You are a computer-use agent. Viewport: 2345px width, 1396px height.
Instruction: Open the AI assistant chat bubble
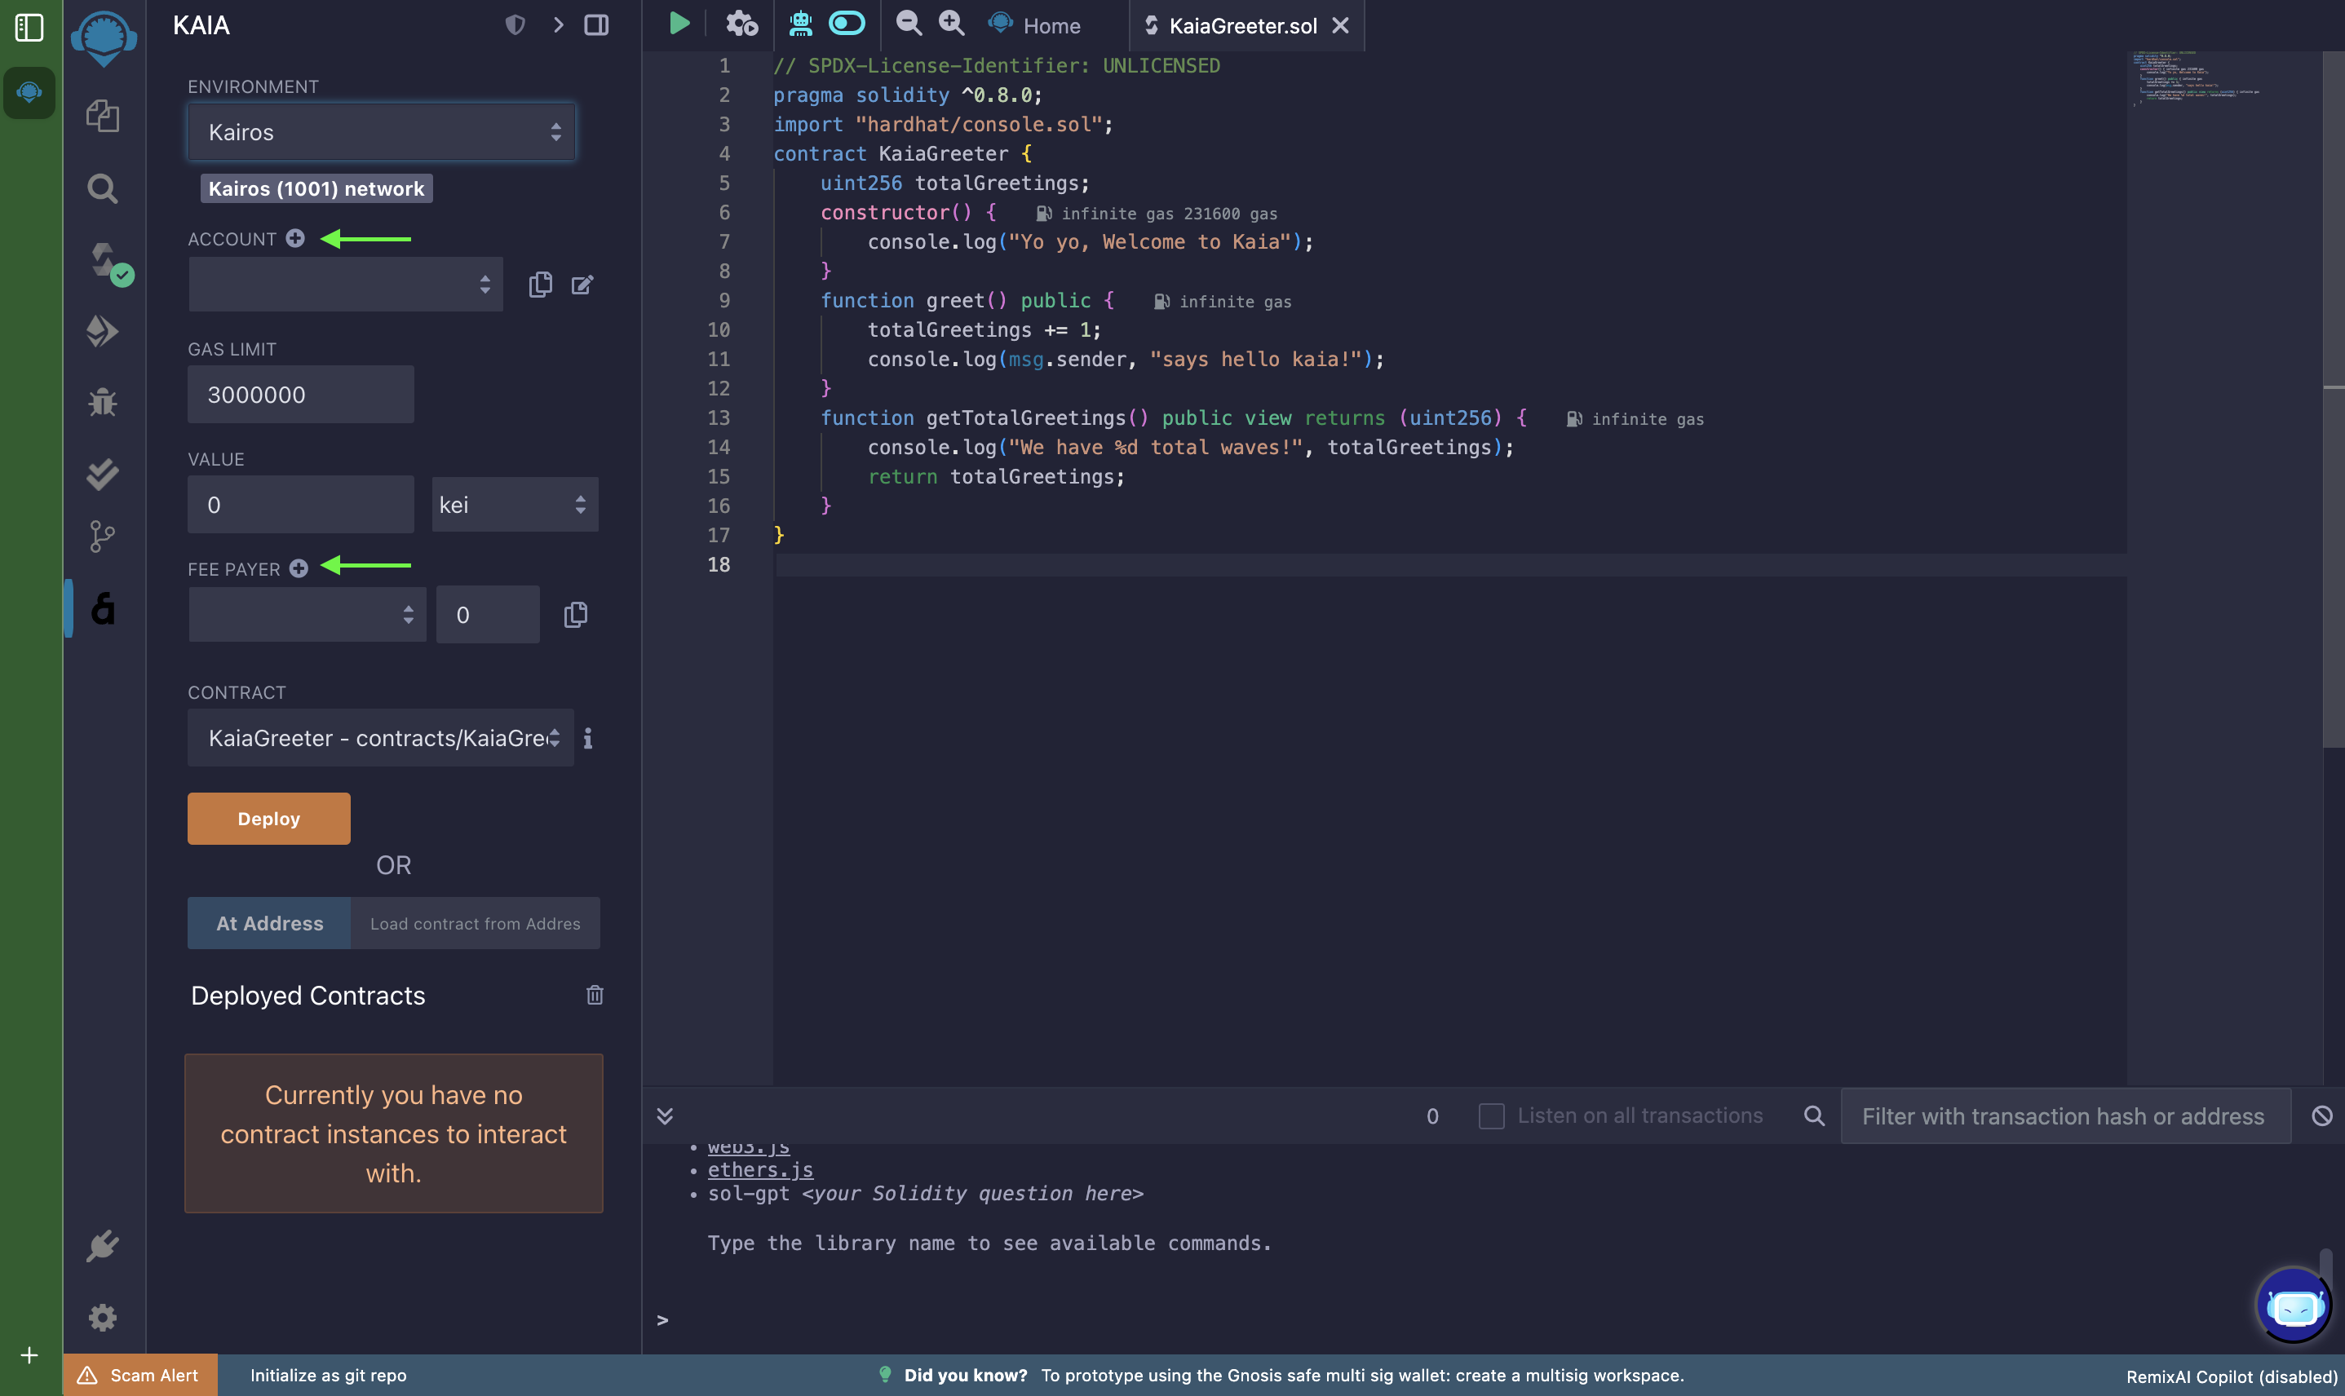click(x=2294, y=1305)
